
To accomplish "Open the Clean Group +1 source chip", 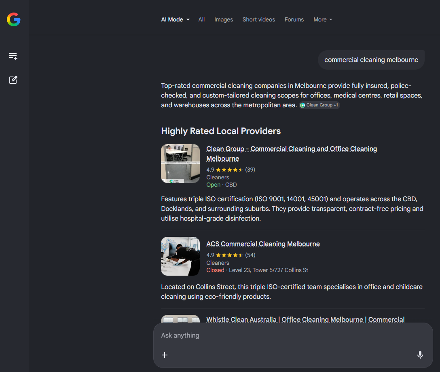I will [319, 105].
